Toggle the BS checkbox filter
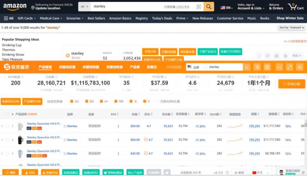This screenshot has height=176, width=307. coord(87,101)
